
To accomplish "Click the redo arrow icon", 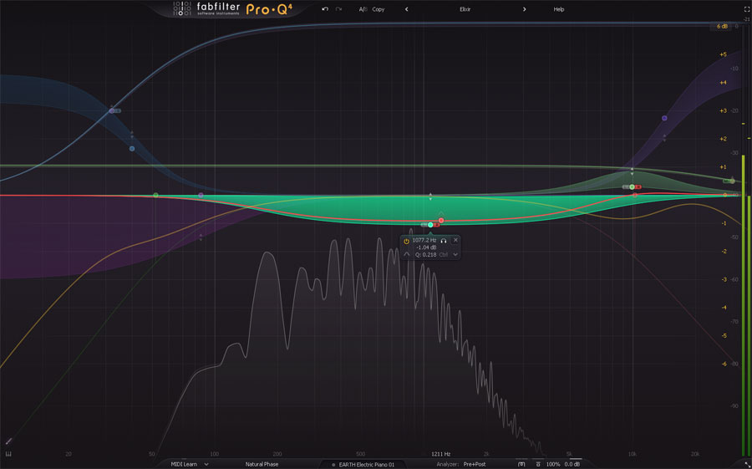I will [x=338, y=9].
